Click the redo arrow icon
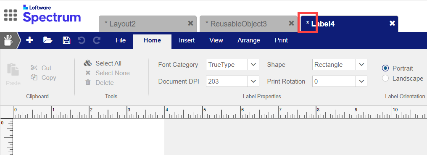 (97, 40)
